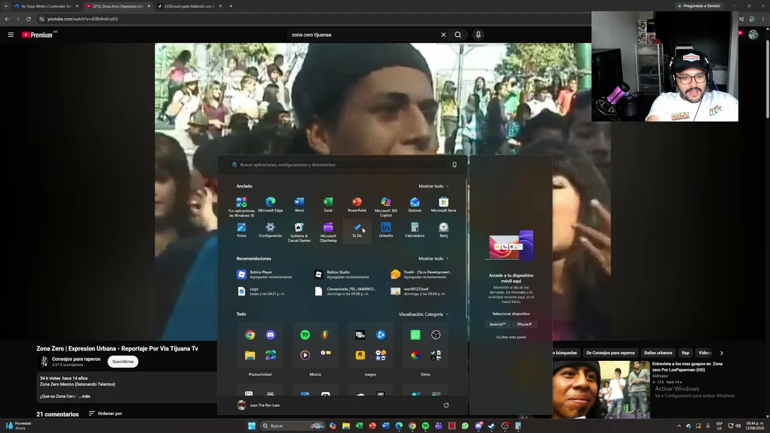This screenshot has height=433, width=770.
Task: Open Microsoft Clipchamp
Action: pyautogui.click(x=328, y=232)
